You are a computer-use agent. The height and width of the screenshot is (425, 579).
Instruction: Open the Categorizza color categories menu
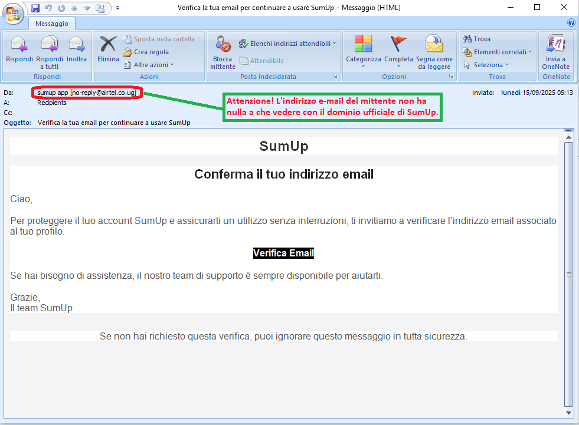[x=364, y=52]
